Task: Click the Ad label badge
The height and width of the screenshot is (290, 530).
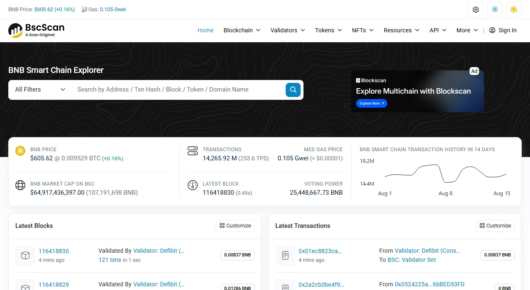Action: [x=475, y=71]
